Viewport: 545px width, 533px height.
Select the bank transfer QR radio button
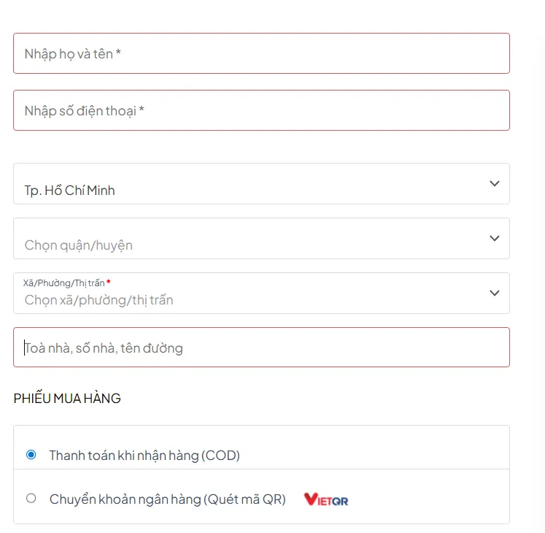click(31, 499)
